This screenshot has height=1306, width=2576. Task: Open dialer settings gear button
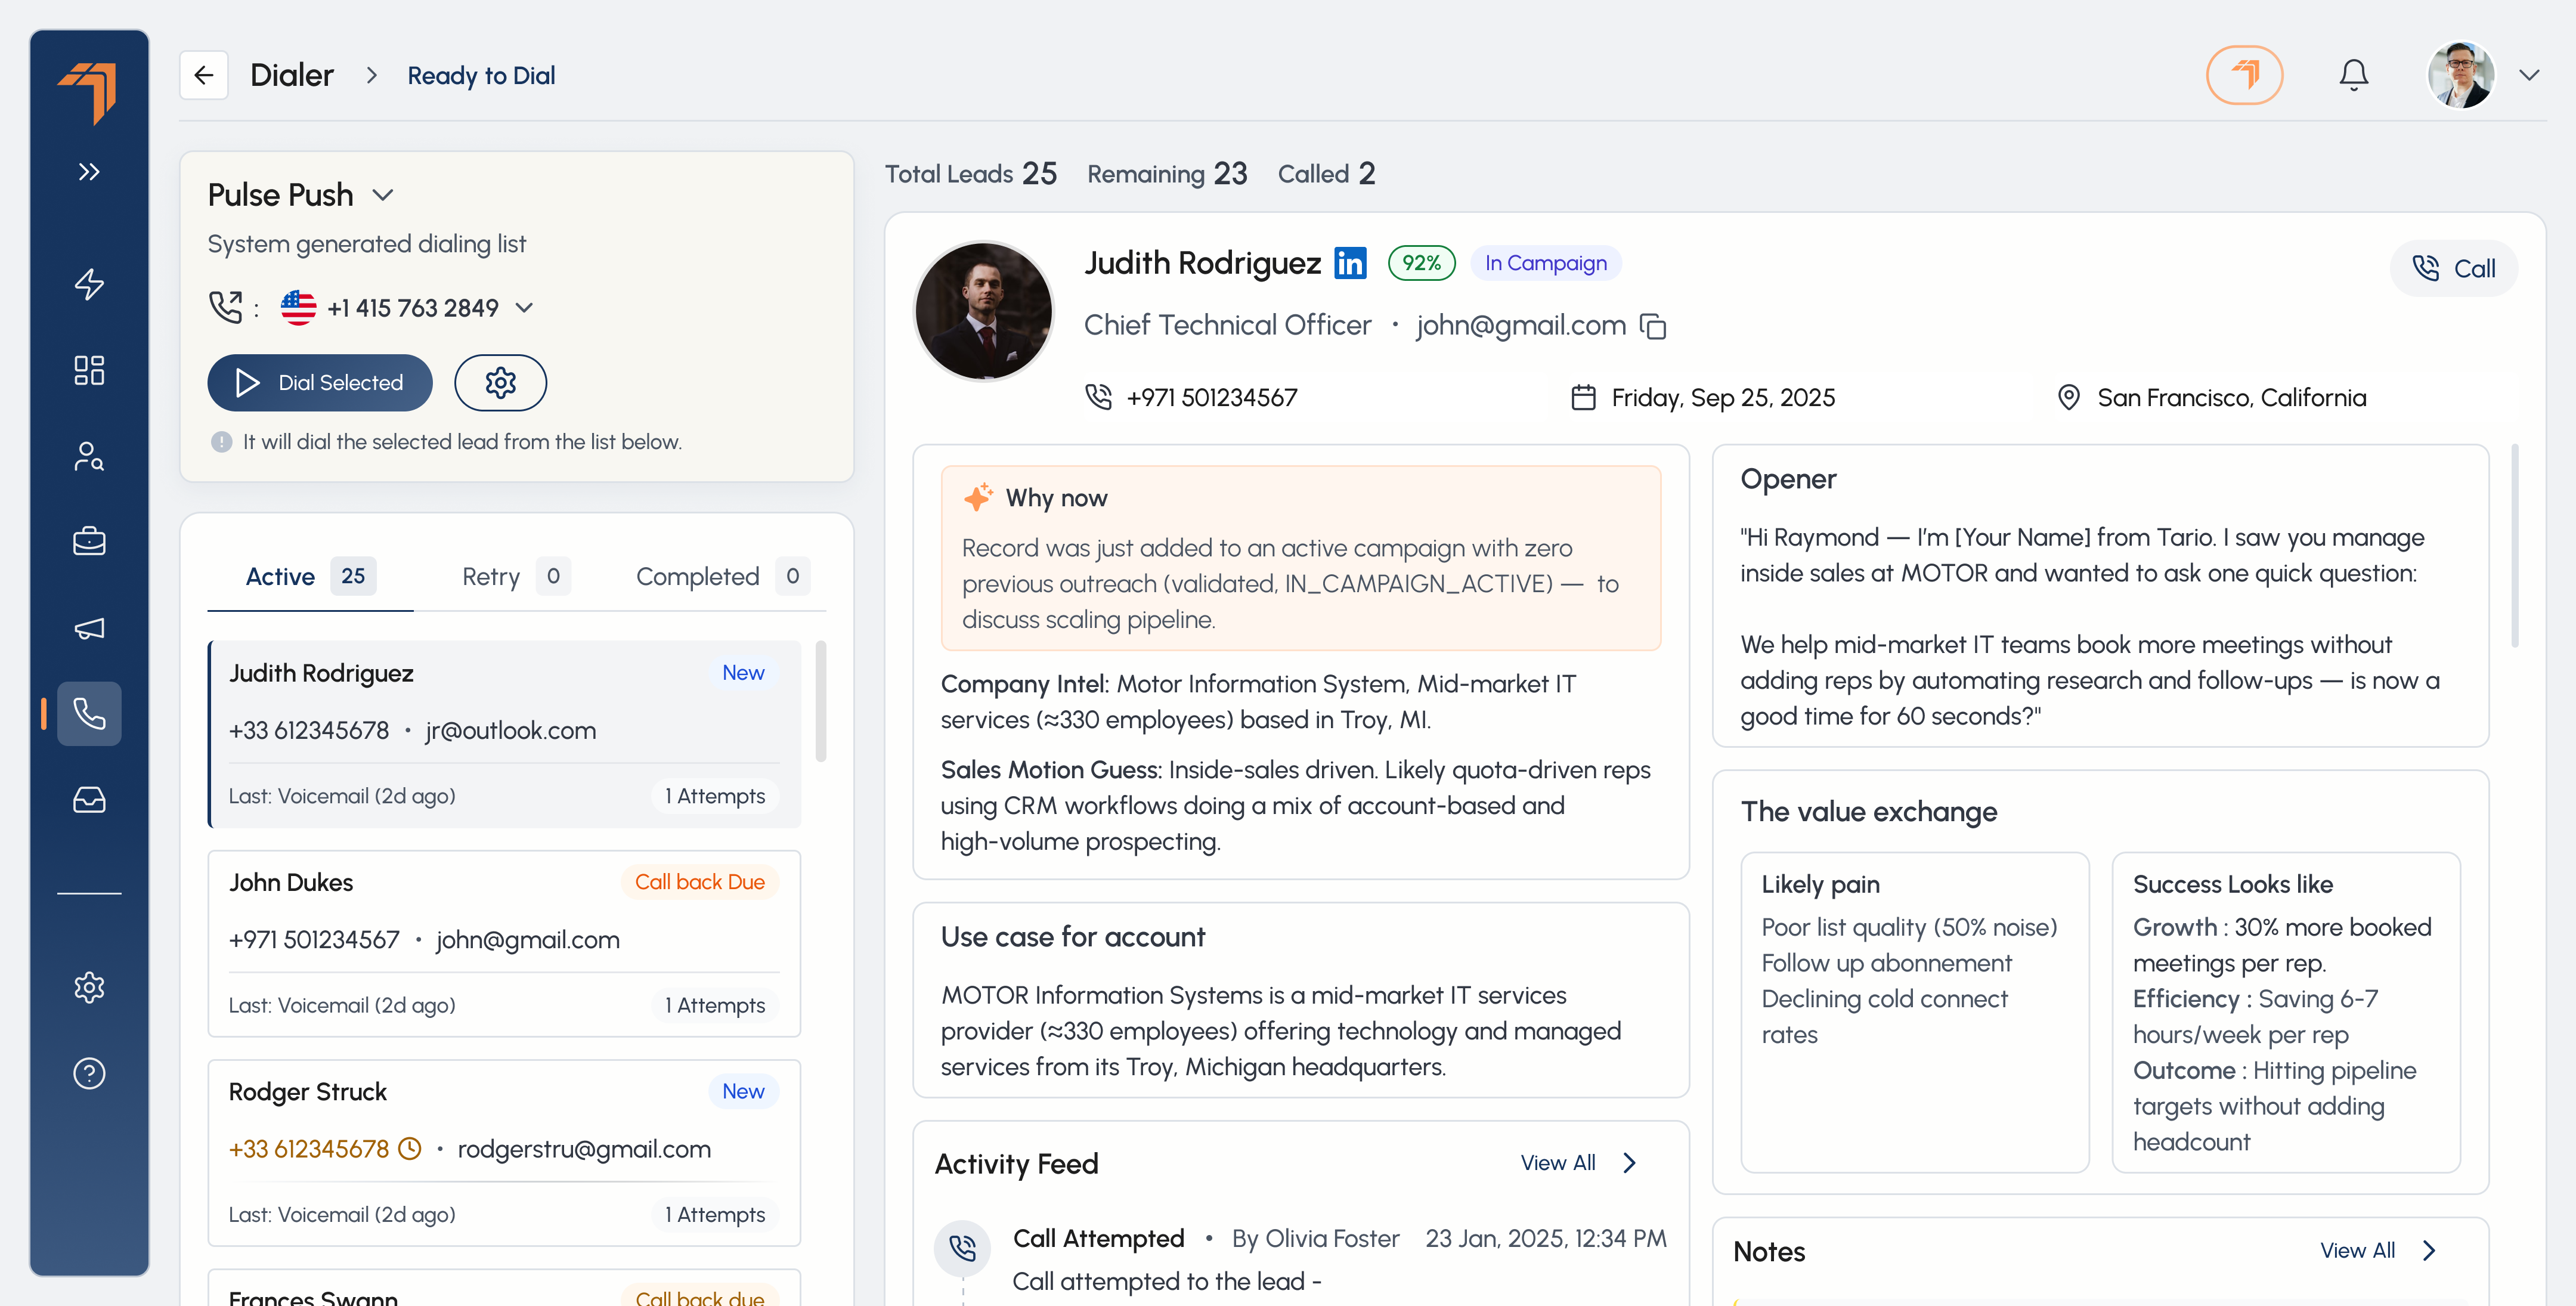point(500,383)
